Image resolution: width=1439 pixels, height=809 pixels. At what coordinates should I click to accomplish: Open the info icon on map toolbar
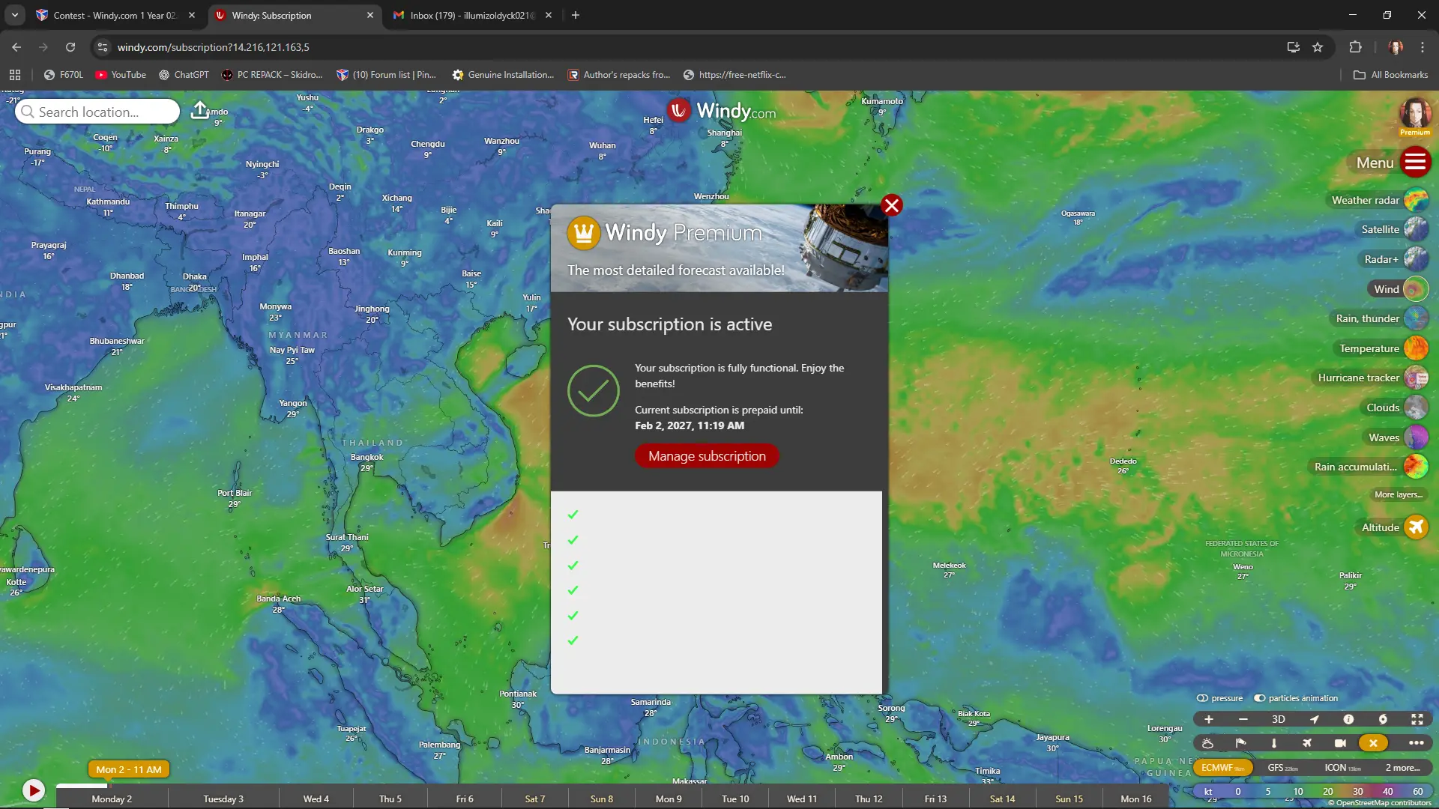click(1348, 719)
